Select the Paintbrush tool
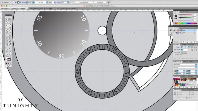 (x=7, y=30)
